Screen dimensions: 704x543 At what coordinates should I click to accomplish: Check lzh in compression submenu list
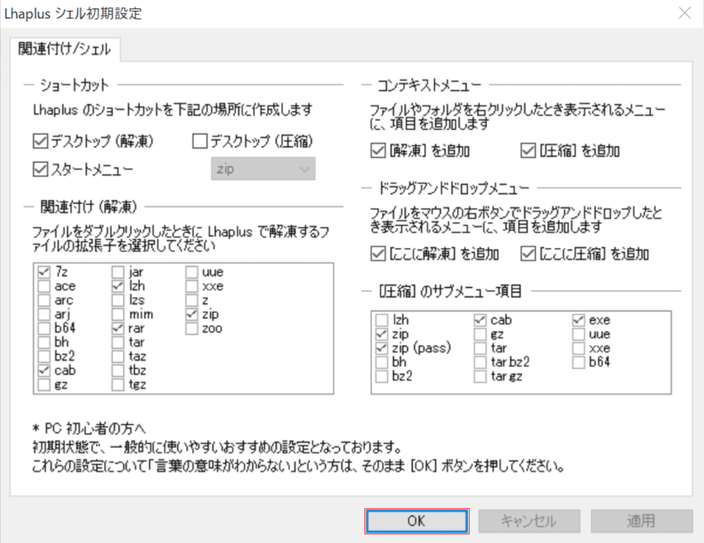382,320
